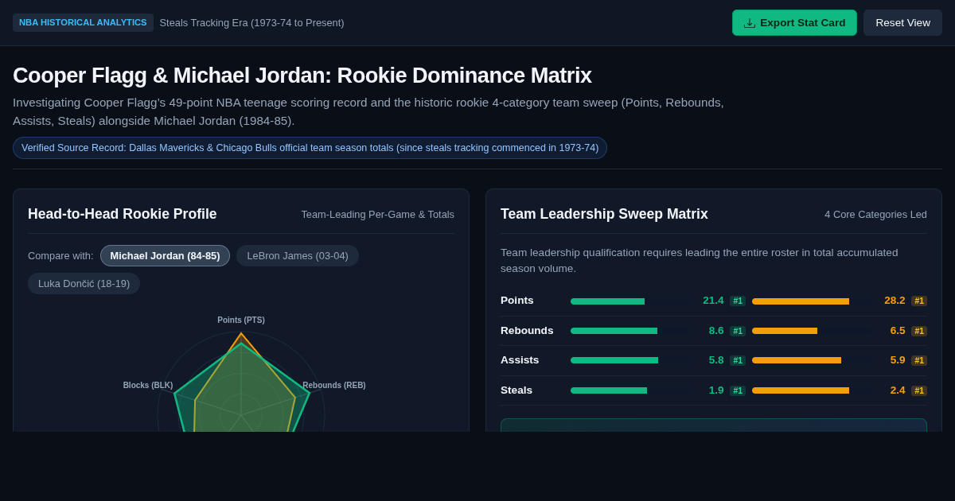Click the 1.9 Steals value
This screenshot has height=501, width=955.
click(716, 390)
